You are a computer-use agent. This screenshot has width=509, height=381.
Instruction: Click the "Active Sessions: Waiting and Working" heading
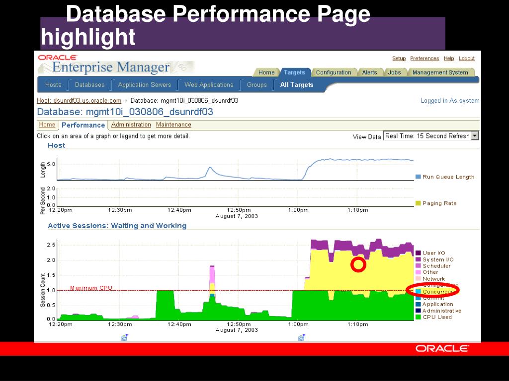point(117,226)
